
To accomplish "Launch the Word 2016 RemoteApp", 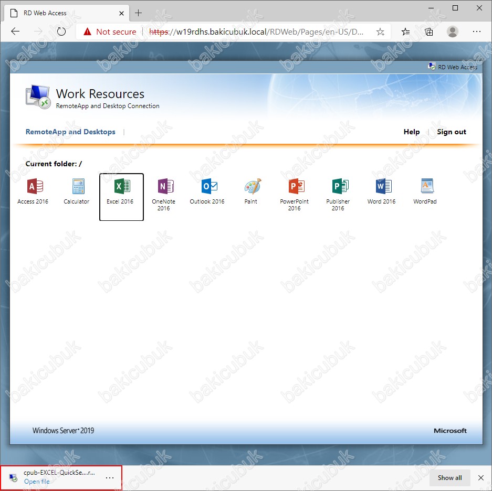I will [x=382, y=191].
